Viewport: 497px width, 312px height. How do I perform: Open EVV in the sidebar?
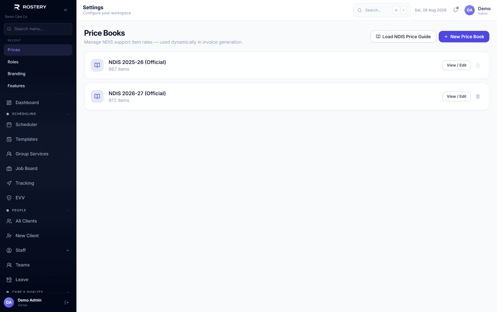click(38, 198)
